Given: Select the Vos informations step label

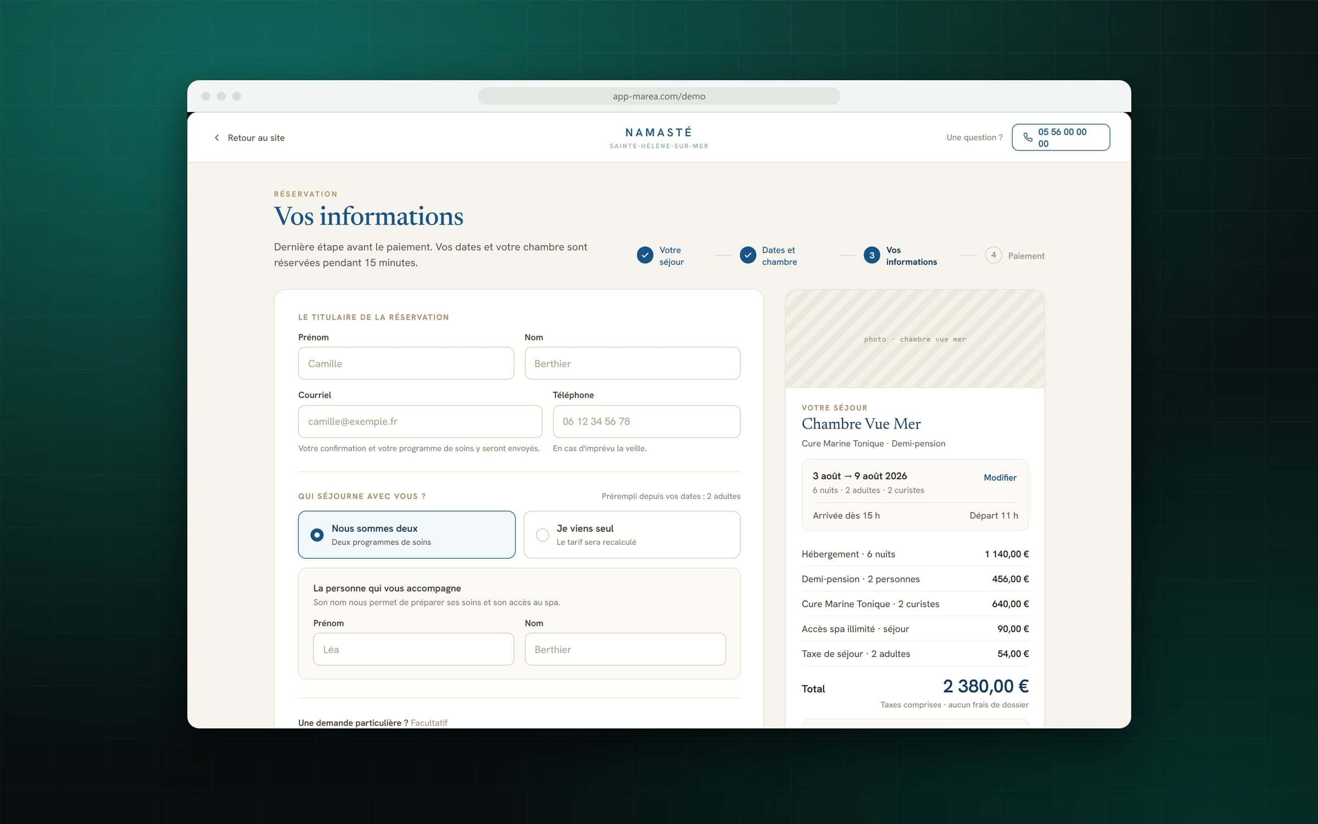Looking at the screenshot, I should tap(912, 256).
